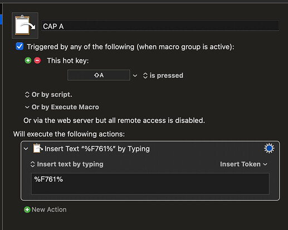Click the macro clipboard icon thumbnail

pos(25,26)
